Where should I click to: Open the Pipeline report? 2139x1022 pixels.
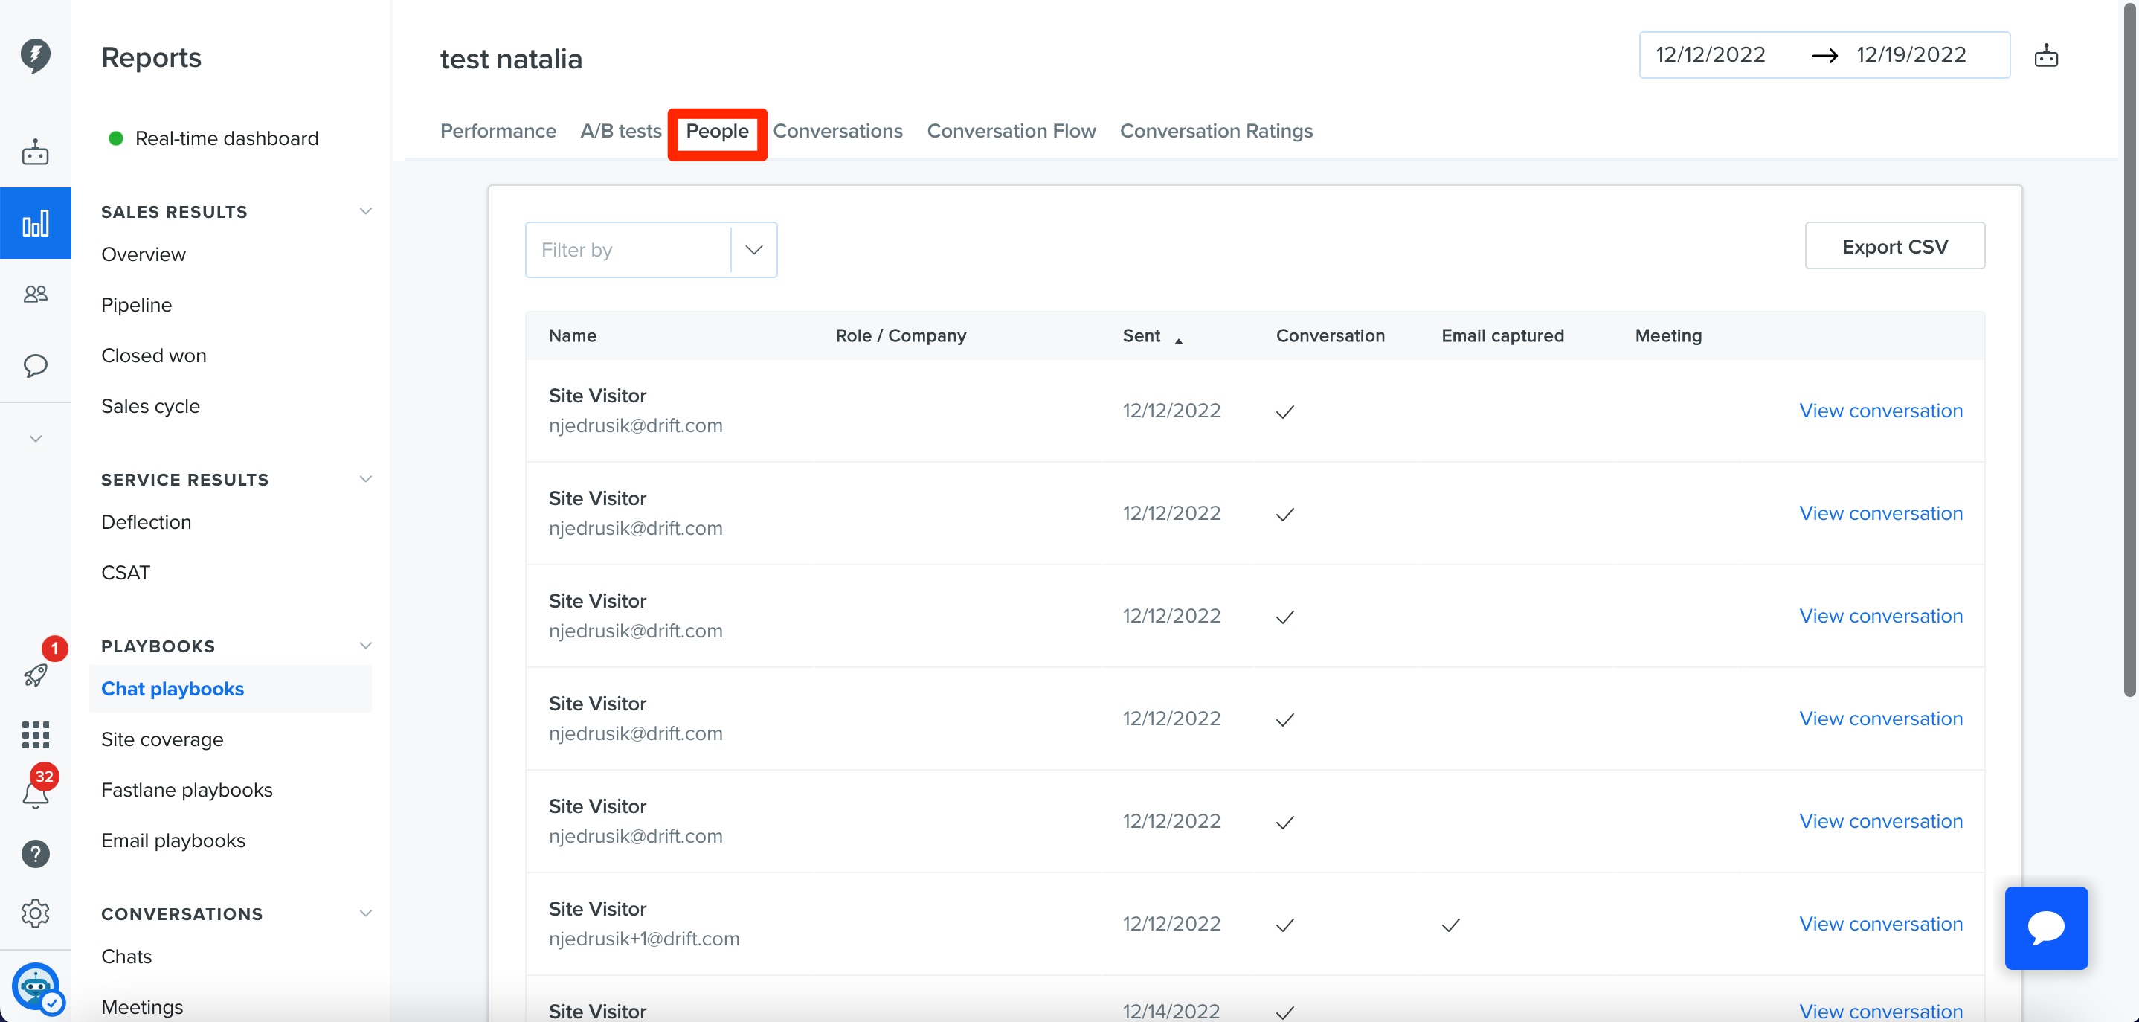click(136, 306)
